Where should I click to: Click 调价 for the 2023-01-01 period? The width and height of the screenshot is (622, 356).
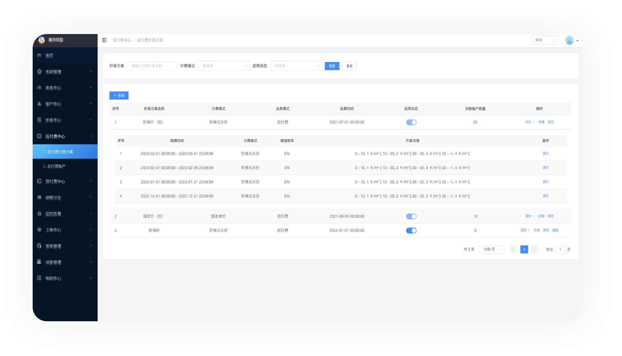[546, 182]
